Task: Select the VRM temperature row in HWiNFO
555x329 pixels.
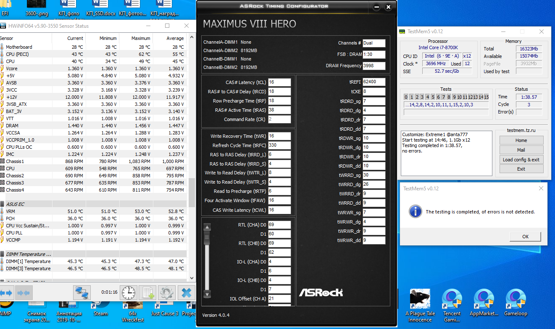Action: coord(93,211)
